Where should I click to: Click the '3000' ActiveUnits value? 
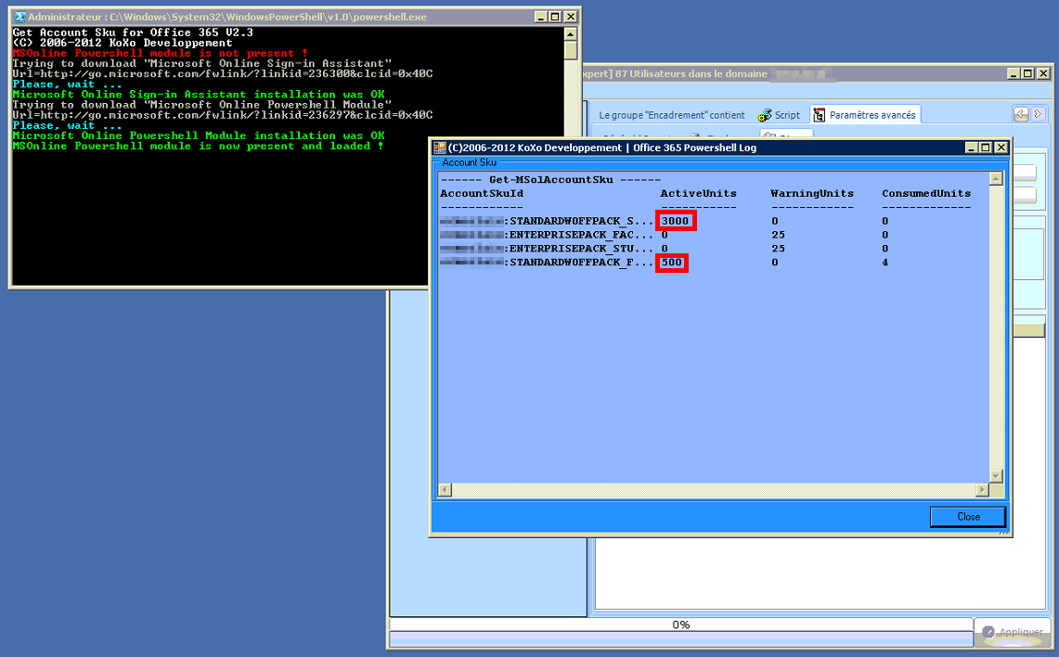pos(676,221)
